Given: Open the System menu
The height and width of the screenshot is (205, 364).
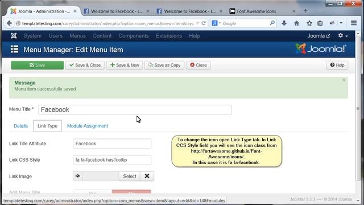Looking at the screenshot, I should click(x=32, y=36).
